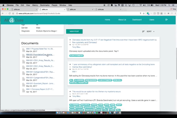Viewport: 177px width, 118px height.
Task: Open the History menu
Action: (35, 5)
